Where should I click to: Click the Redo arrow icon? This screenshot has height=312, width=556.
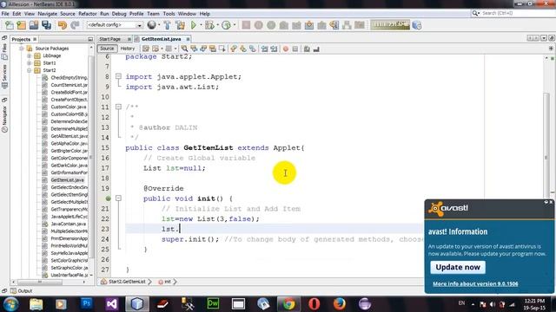pos(75,25)
